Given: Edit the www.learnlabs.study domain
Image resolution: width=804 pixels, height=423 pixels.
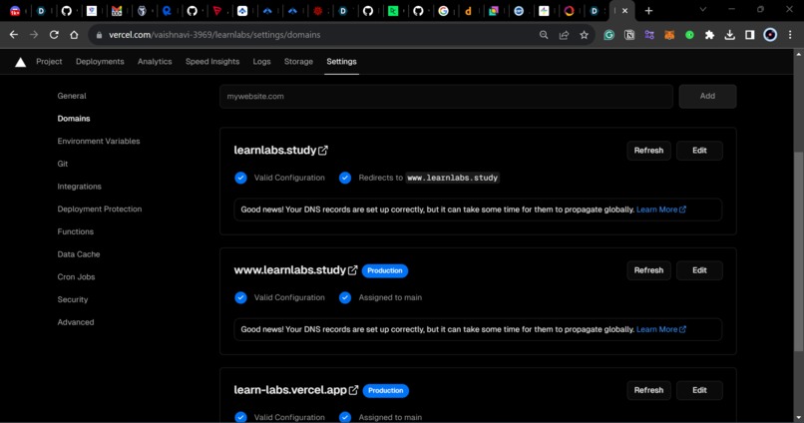Looking at the screenshot, I should [699, 270].
